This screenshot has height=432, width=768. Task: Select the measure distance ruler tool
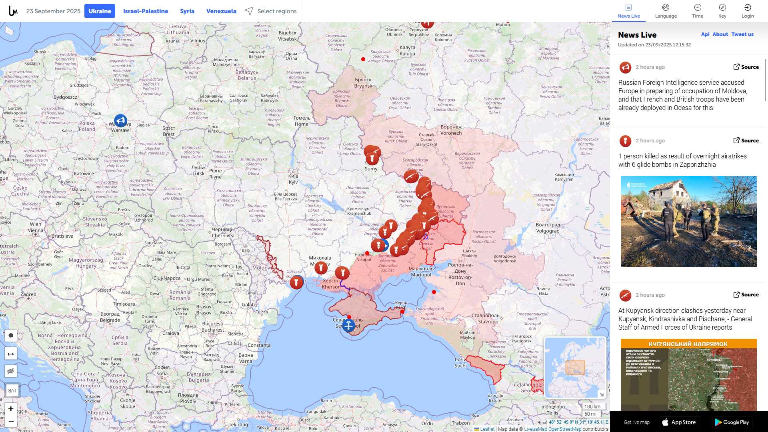[11, 354]
